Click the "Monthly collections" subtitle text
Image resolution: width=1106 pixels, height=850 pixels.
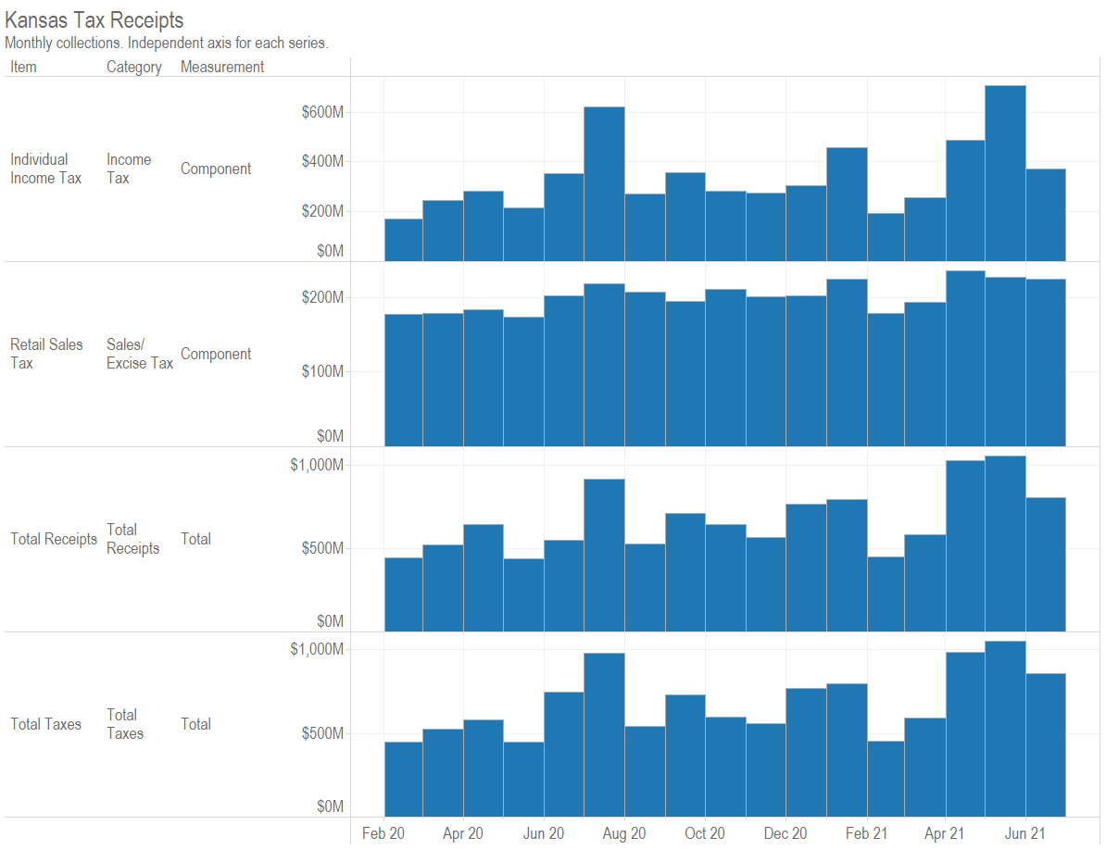pyautogui.click(x=167, y=43)
